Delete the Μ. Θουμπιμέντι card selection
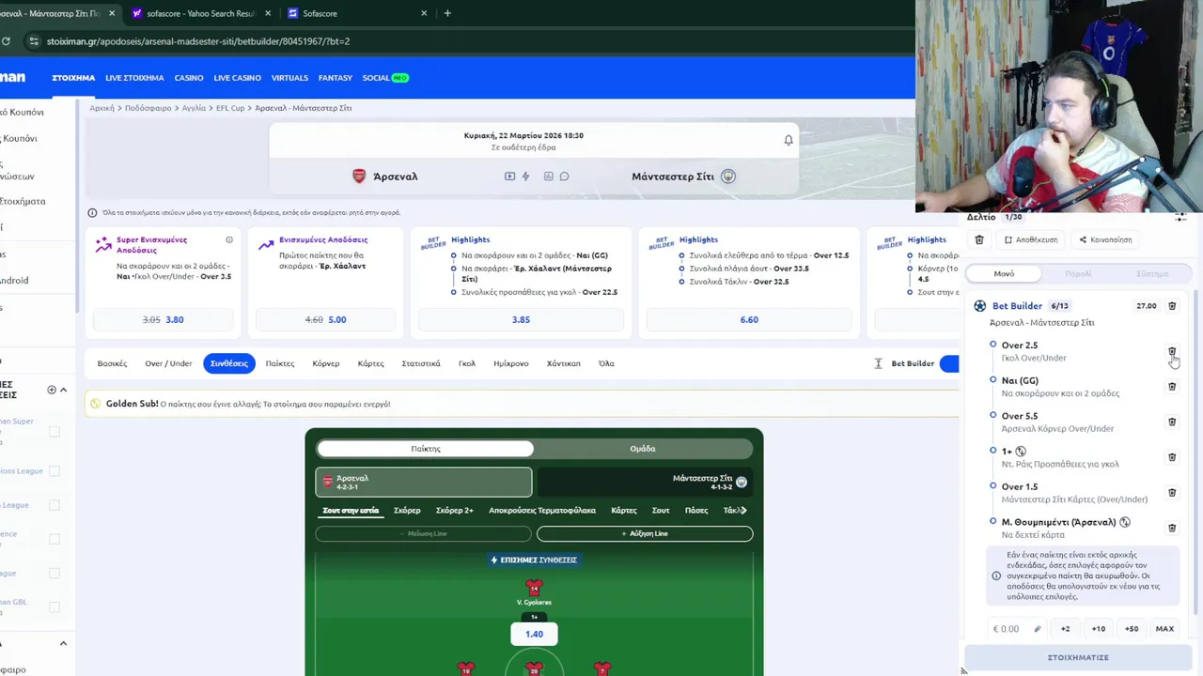The width and height of the screenshot is (1203, 676). 1172,528
